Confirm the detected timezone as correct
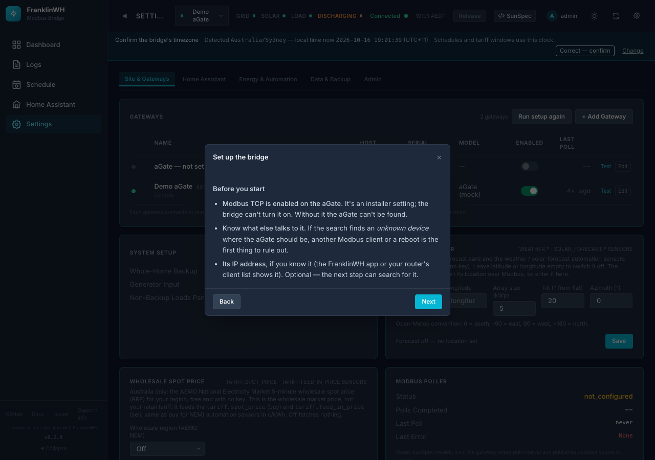 pyautogui.click(x=585, y=51)
